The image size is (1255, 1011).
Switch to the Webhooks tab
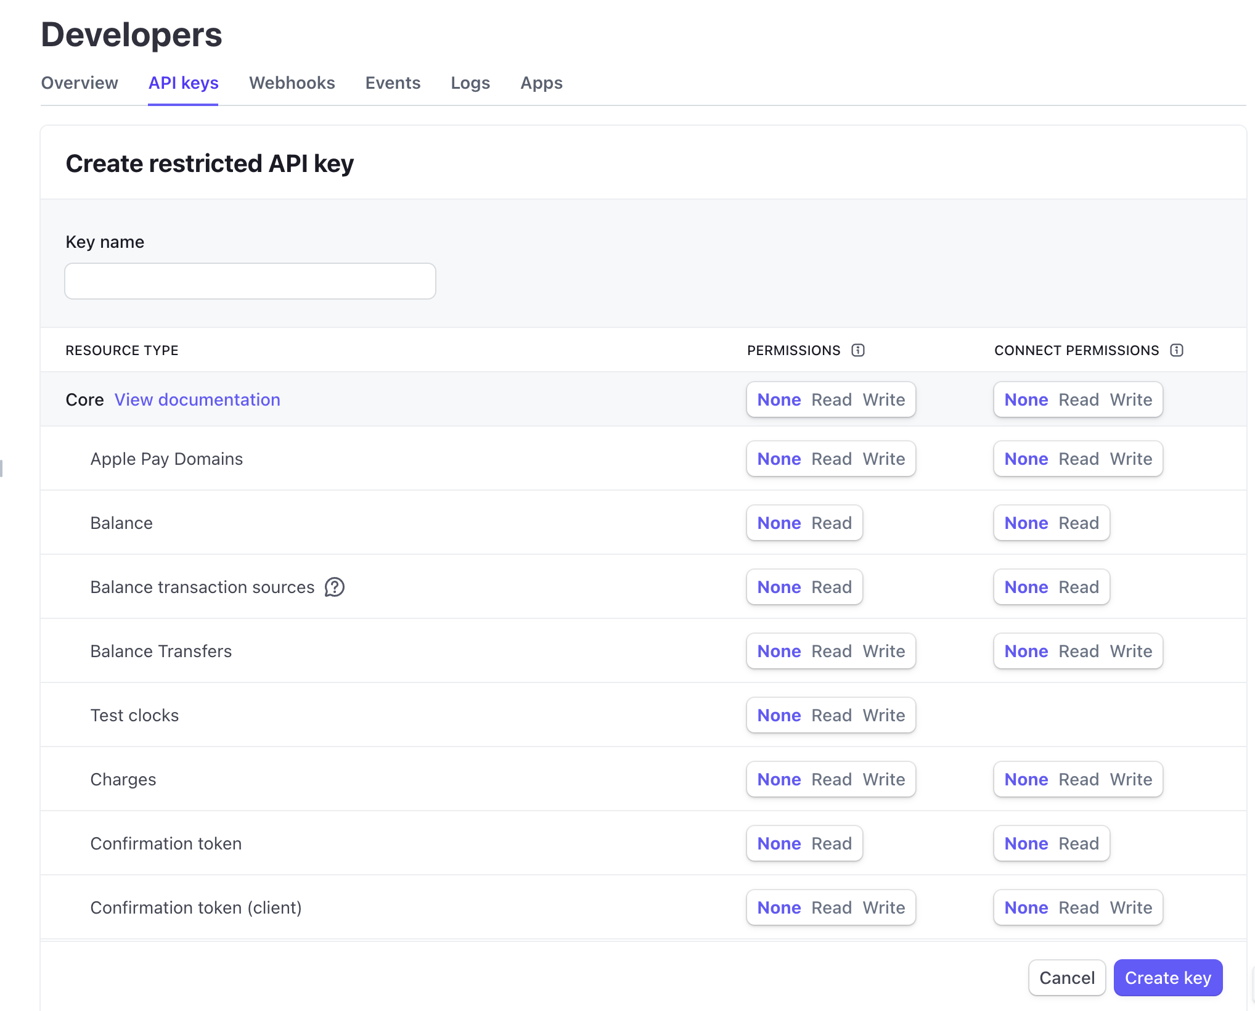pos(292,83)
